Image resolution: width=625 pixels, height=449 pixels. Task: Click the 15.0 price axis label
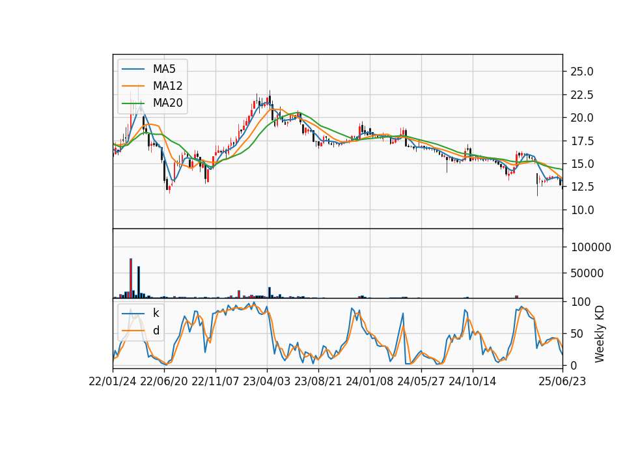(x=582, y=164)
